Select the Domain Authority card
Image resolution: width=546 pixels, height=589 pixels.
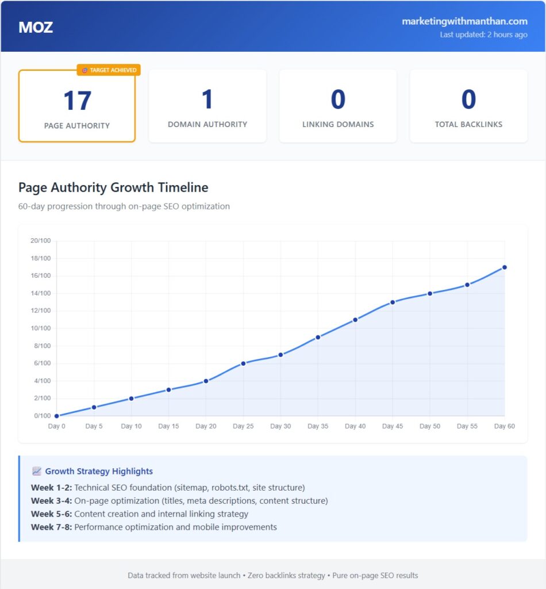[x=207, y=106]
